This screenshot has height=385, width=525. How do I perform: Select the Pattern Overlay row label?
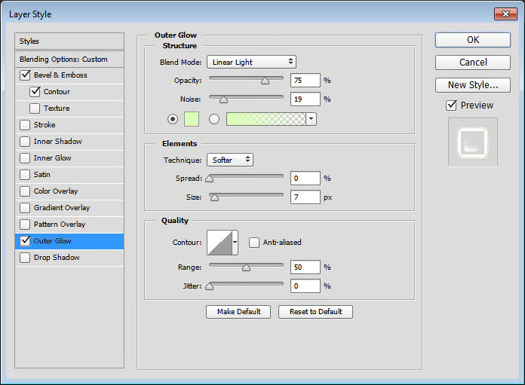(60, 224)
